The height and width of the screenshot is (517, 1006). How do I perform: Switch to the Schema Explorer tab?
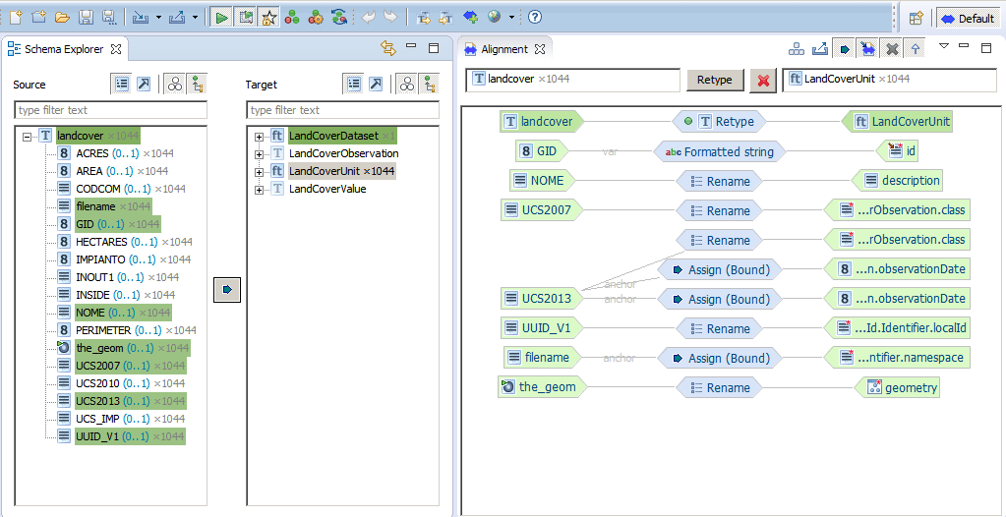(x=64, y=49)
